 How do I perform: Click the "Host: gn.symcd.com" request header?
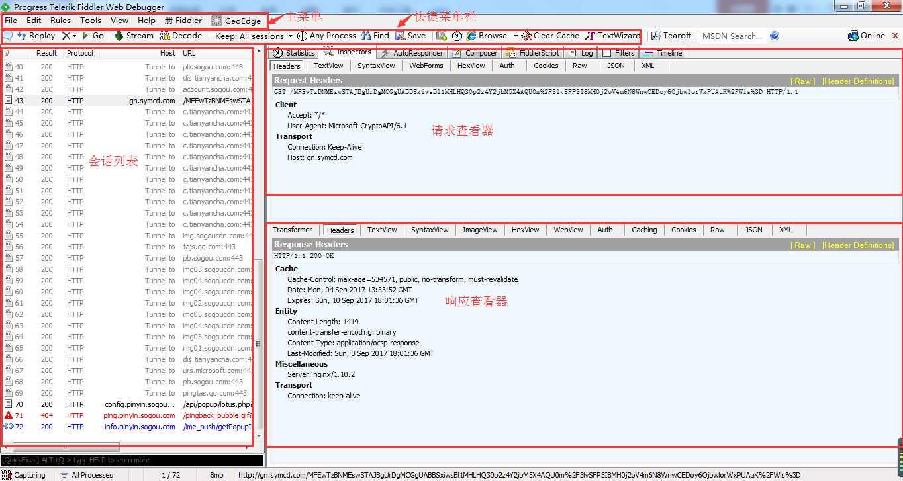320,157
